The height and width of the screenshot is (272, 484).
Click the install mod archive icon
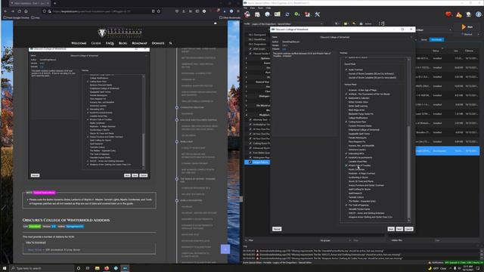pyautogui.click(x=257, y=14)
